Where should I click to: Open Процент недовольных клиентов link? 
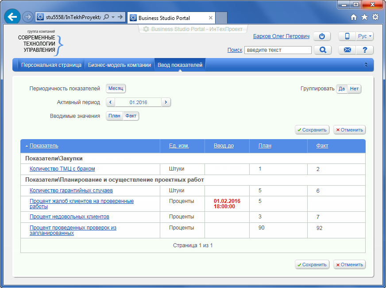point(69,217)
